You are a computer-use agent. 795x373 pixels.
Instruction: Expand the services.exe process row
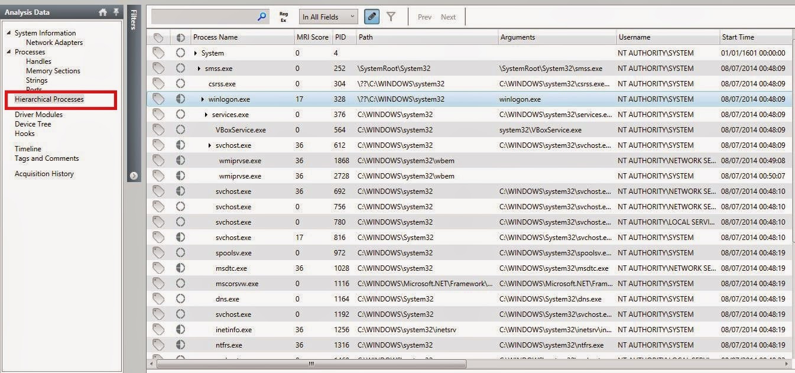[x=206, y=115]
